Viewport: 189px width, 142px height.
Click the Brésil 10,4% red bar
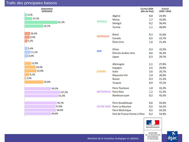(27, 33)
